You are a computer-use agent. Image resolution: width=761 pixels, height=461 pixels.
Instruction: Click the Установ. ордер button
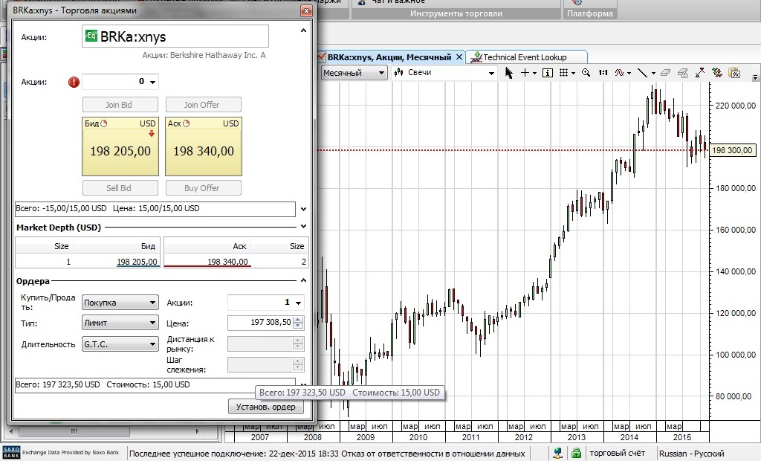(x=265, y=407)
